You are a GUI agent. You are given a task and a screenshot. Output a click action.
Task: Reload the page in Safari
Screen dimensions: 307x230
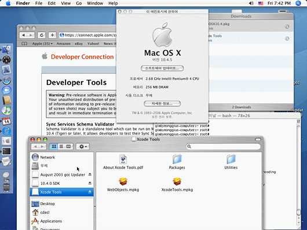point(42,35)
